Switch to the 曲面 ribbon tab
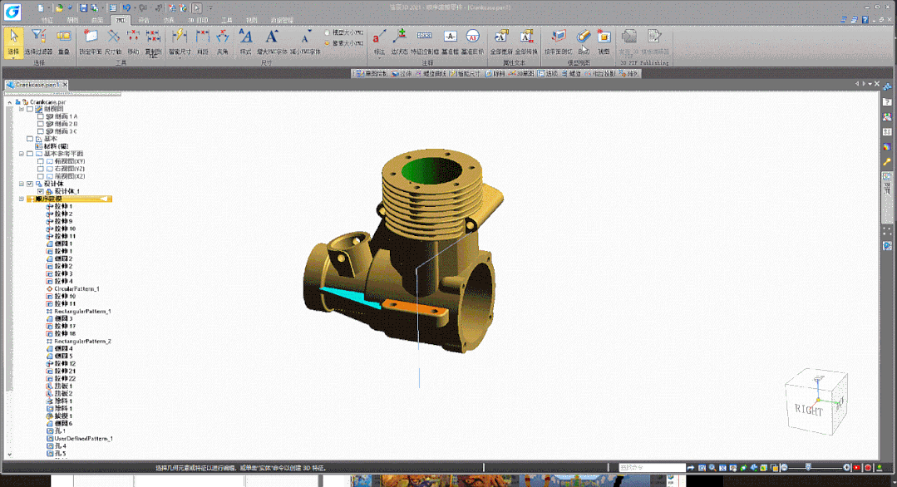 (x=97, y=20)
